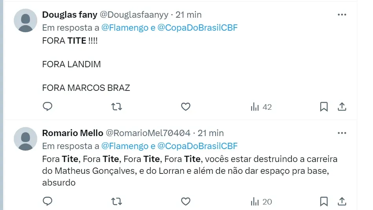Image resolution: width=373 pixels, height=210 pixels.
Task: Bookmark Douglas fany's tweet
Action: pyautogui.click(x=324, y=107)
